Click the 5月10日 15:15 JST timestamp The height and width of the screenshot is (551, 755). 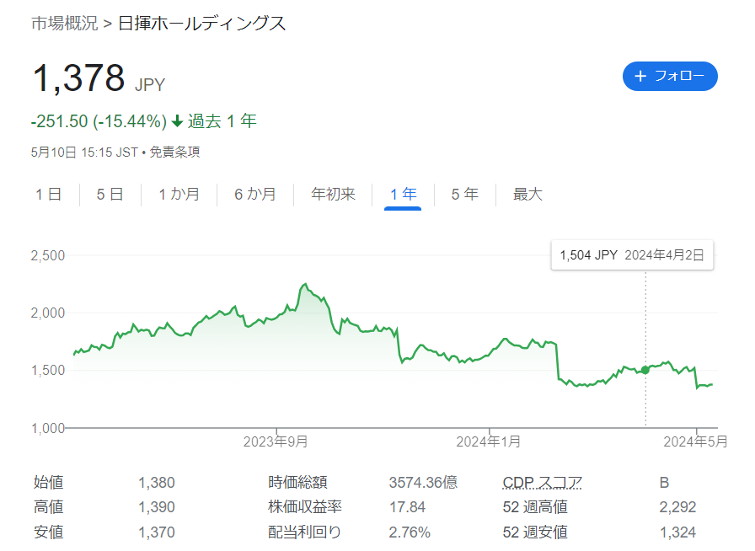pos(84,152)
